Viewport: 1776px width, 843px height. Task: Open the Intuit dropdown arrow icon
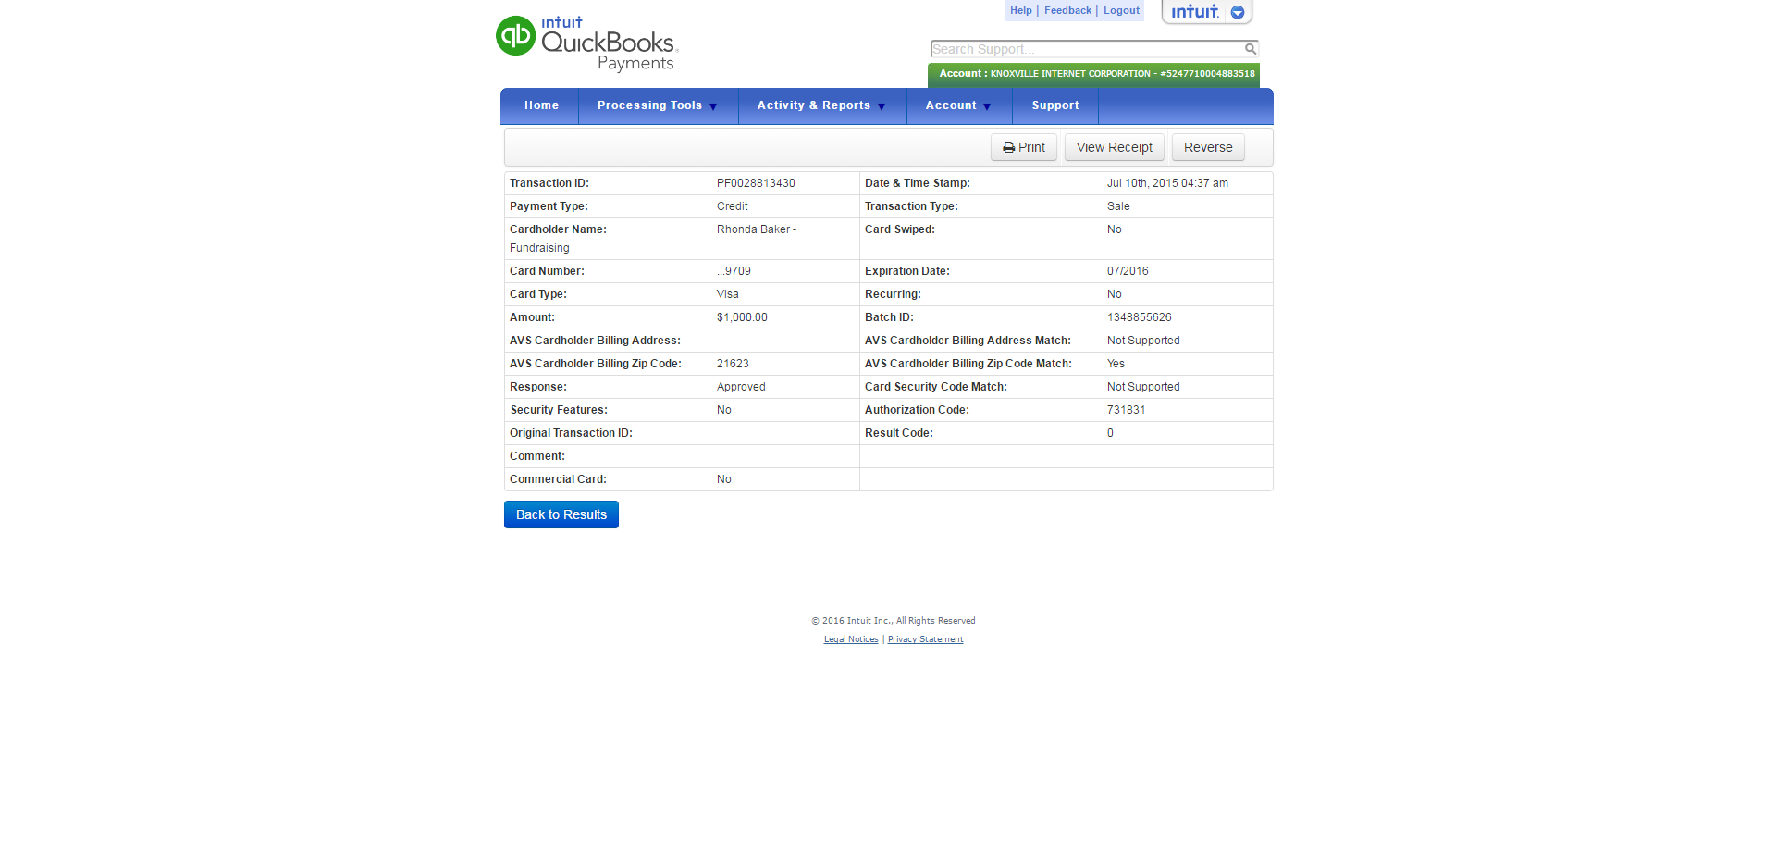pos(1238,12)
